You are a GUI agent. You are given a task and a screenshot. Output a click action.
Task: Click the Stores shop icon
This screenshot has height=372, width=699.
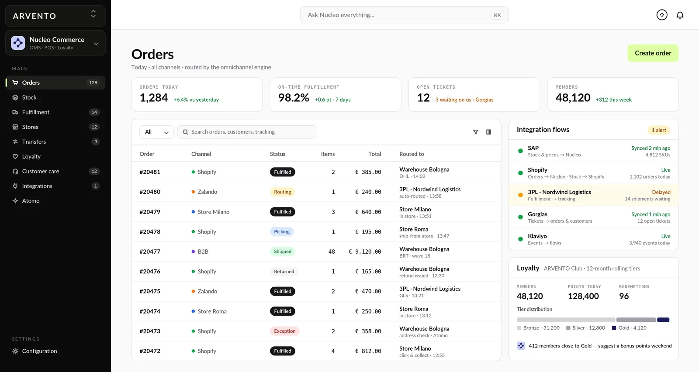coord(15,127)
